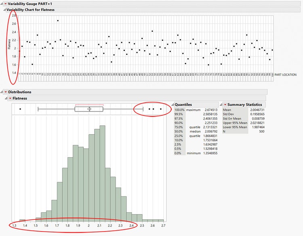Click the histogram axis value 2
Image resolution: width=303 pixels, height=236 pixels.
[88, 225]
